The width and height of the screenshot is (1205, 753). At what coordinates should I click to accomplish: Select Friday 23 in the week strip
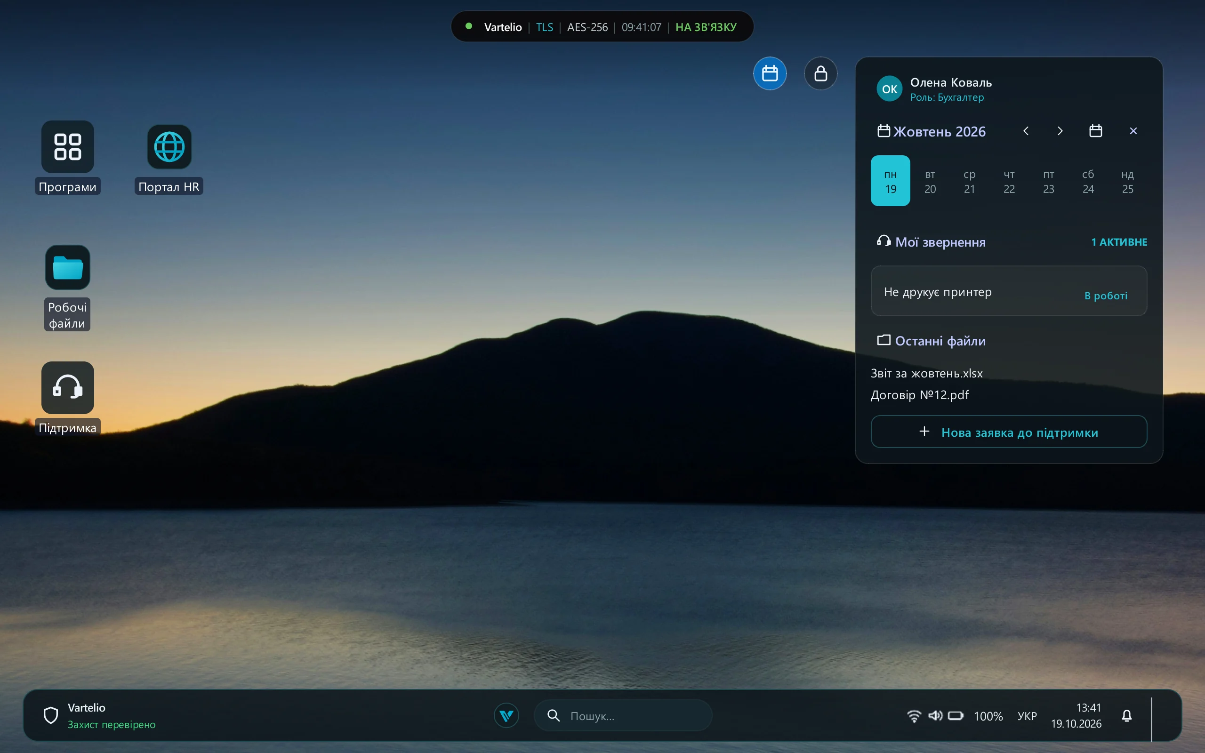click(x=1048, y=181)
